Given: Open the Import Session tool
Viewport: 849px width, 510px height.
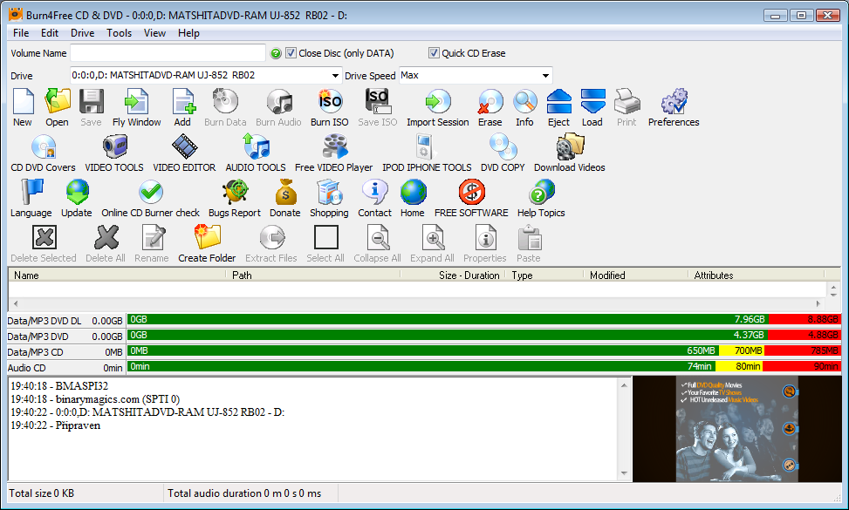Looking at the screenshot, I should pos(437,104).
